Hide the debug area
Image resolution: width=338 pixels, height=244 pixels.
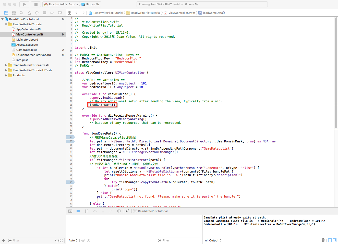tap(70, 211)
